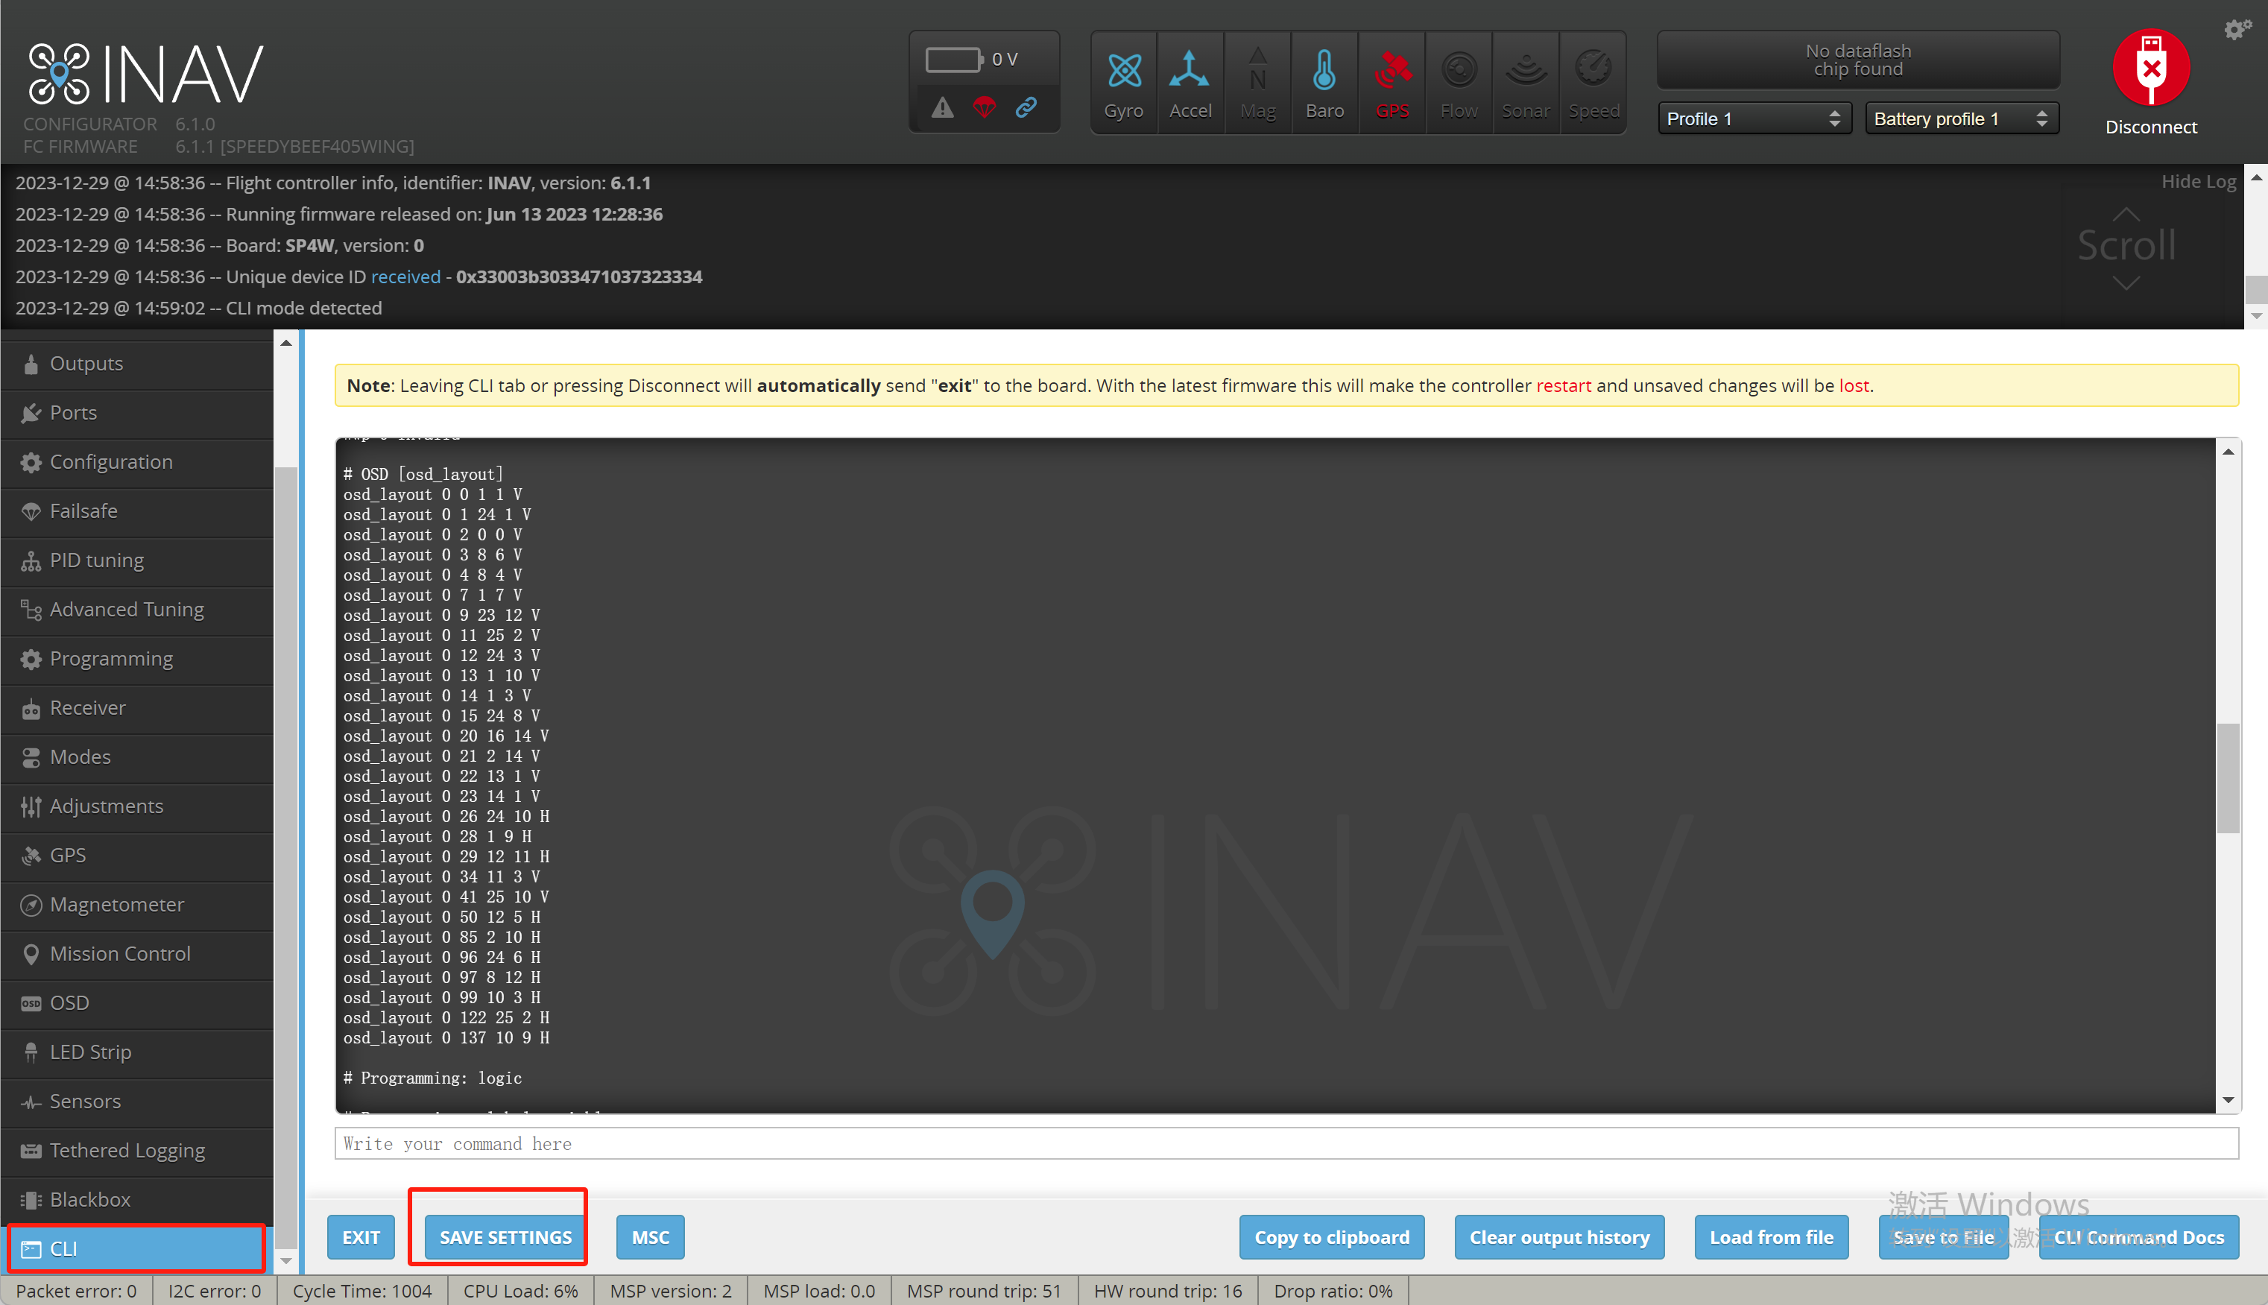The image size is (2268, 1305).
Task: Click the Flow sensor status icon
Action: tap(1459, 83)
